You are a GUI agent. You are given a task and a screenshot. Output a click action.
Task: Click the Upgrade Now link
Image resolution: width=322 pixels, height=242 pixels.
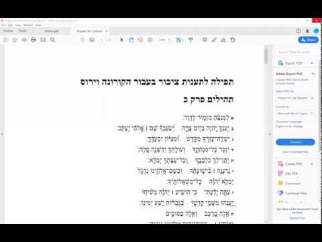click(297, 218)
